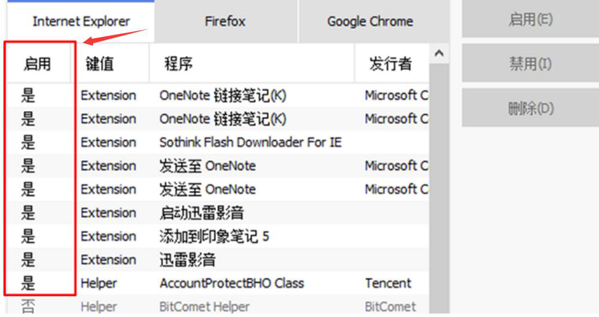The image size is (599, 317).
Task: Click the scrollbar up arrow
Action: [x=438, y=54]
